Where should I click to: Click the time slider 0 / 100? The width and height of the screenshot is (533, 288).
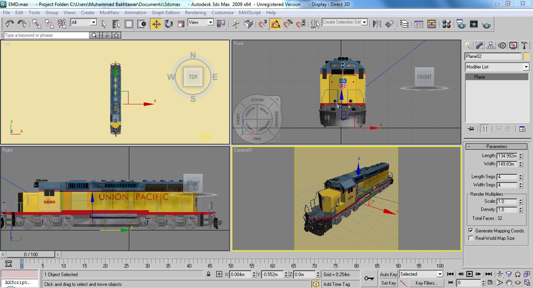31,254
